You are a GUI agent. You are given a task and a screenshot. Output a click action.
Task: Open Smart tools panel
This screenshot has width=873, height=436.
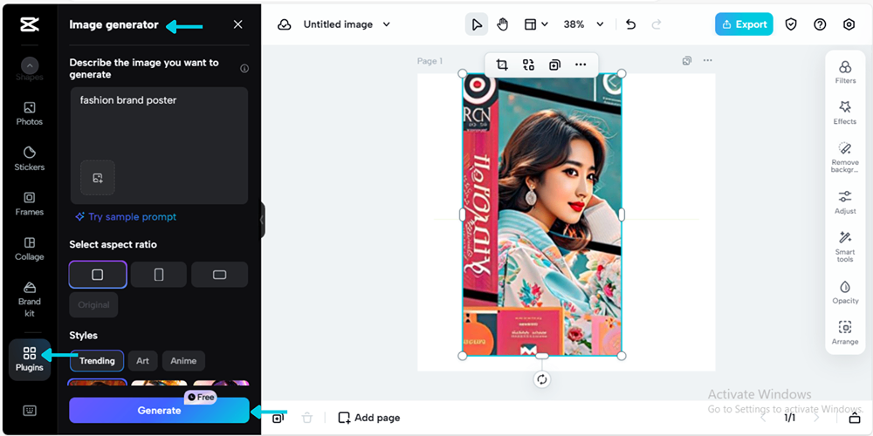click(845, 247)
